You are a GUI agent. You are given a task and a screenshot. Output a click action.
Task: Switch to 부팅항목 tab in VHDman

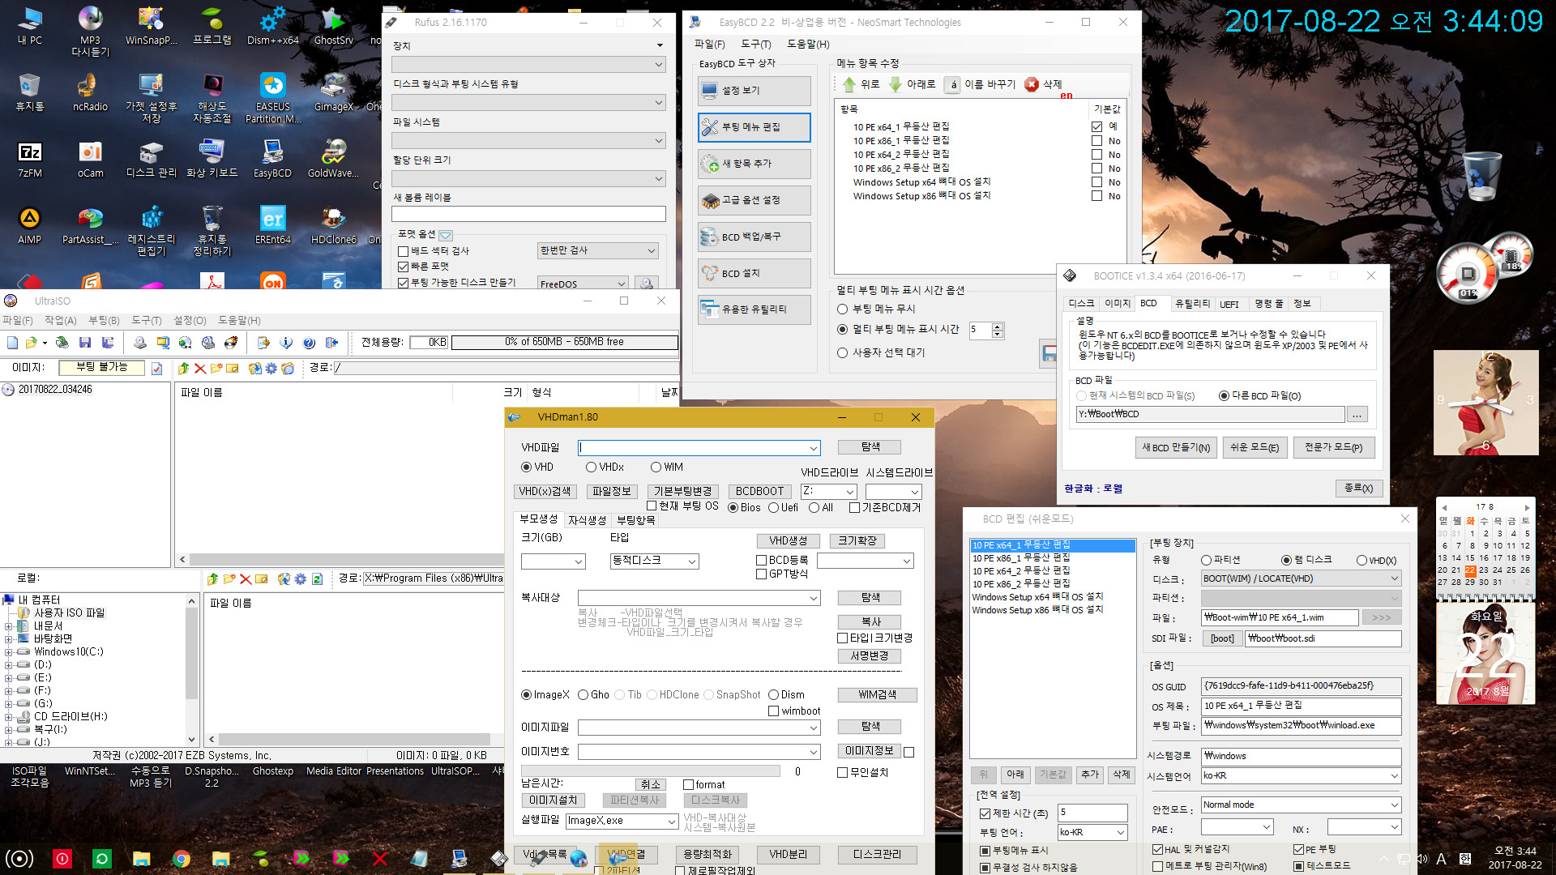point(635,520)
